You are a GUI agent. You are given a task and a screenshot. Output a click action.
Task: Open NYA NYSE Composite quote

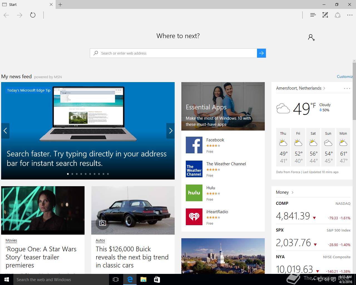click(x=313, y=264)
